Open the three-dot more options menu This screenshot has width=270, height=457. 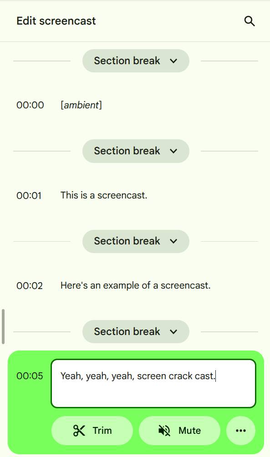240,430
